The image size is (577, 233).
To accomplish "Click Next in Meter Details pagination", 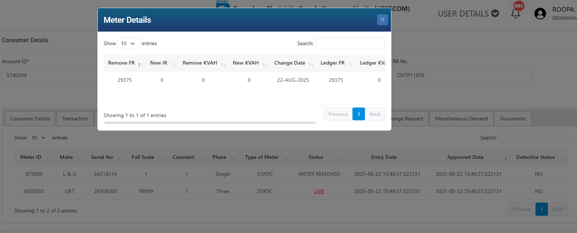I will [375, 114].
